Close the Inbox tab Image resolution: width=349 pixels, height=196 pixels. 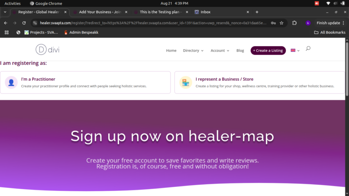pyautogui.click(x=248, y=12)
